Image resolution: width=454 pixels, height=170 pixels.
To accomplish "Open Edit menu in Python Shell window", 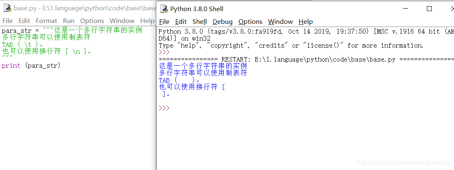I will pos(181,22).
